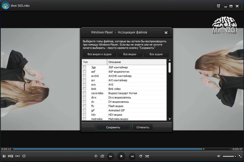This screenshot has width=244, height=162.
Task: Click the list scroll down arrow
Action: click(170, 119)
